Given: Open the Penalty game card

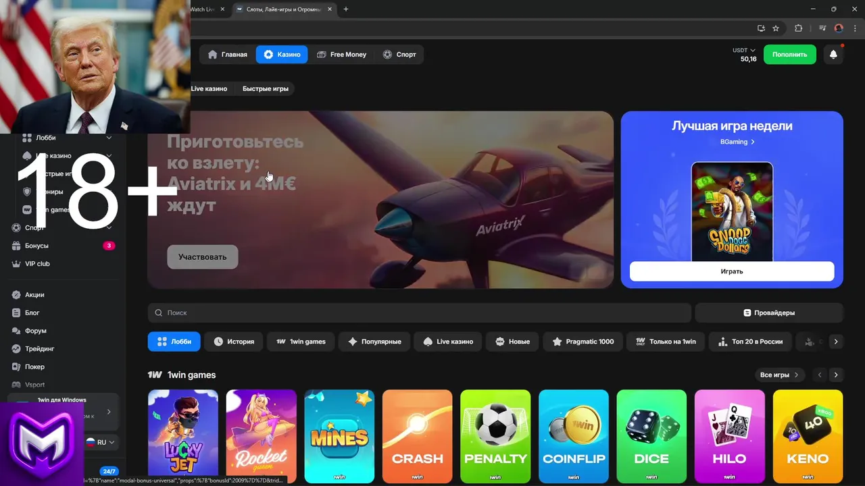Looking at the screenshot, I should pyautogui.click(x=495, y=435).
